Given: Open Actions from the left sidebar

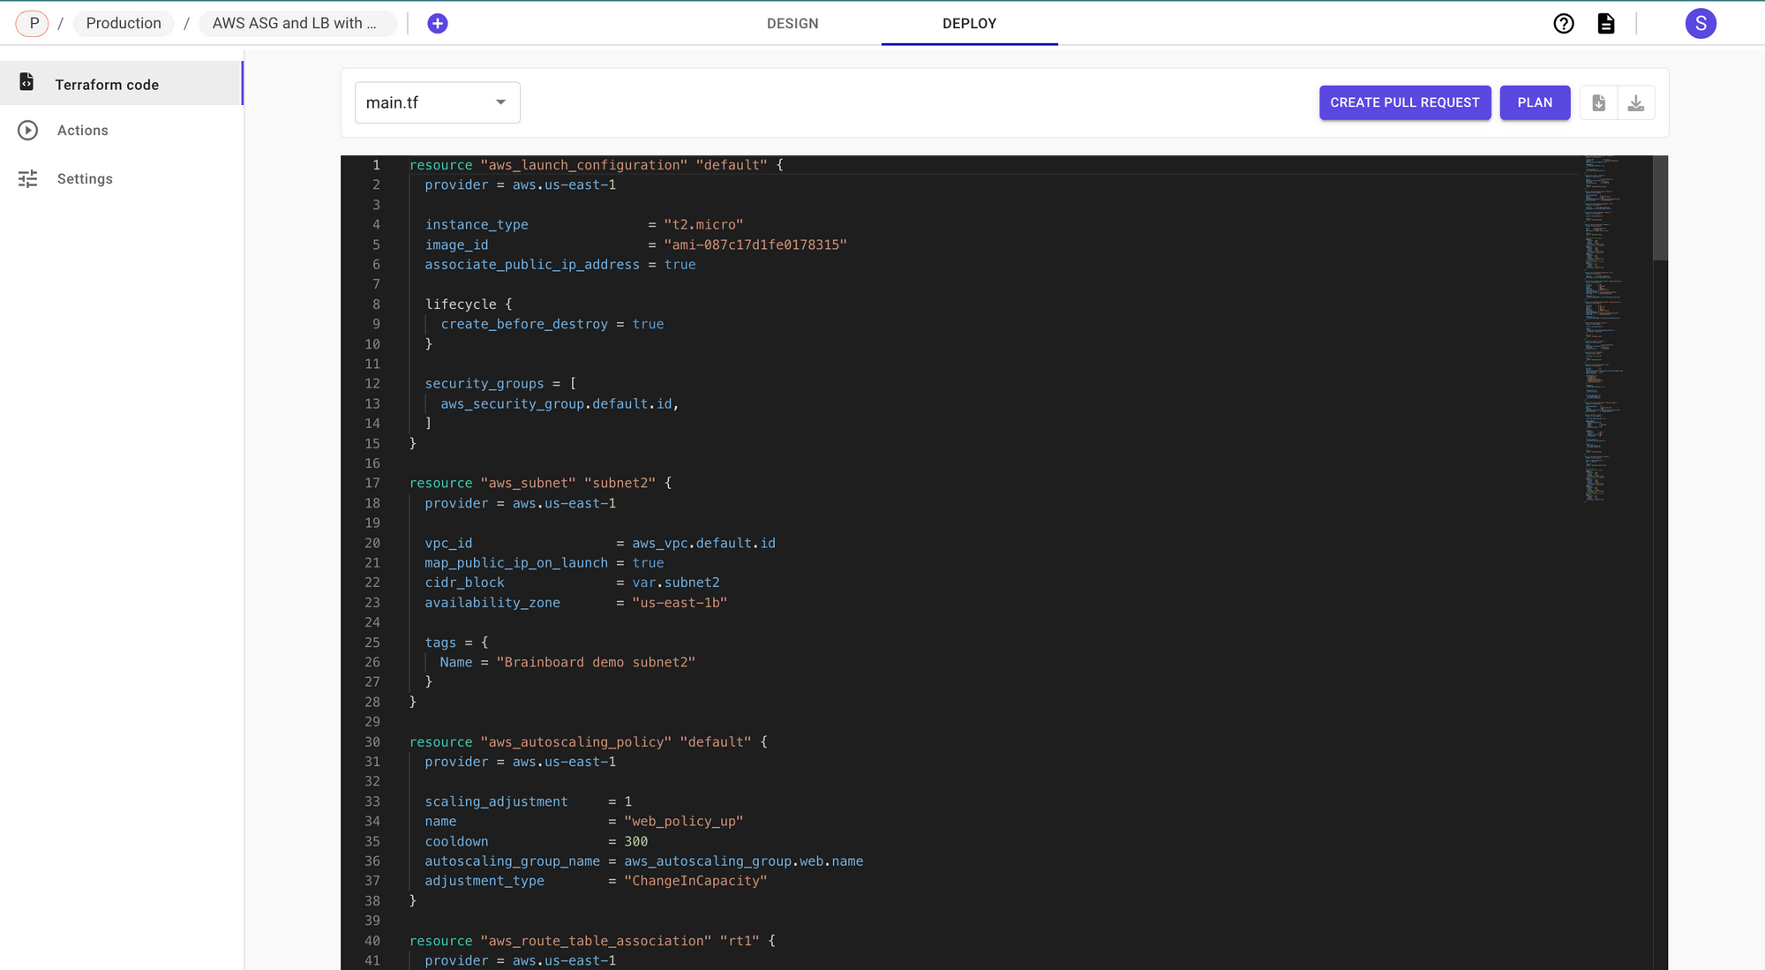Looking at the screenshot, I should tap(83, 130).
